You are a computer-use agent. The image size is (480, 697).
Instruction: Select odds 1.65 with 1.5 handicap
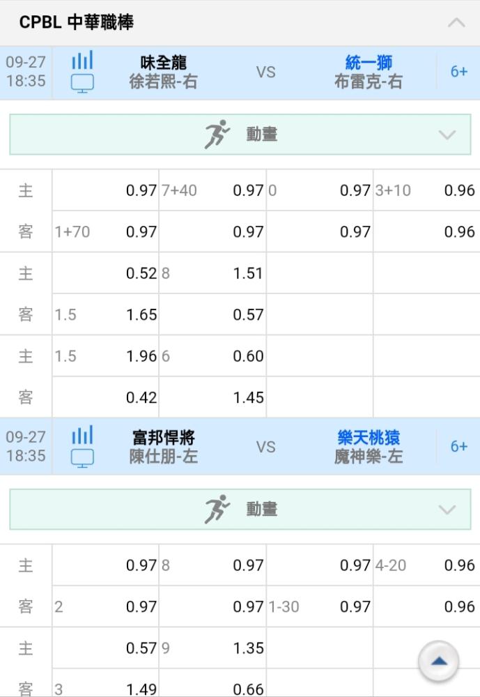[x=141, y=315]
